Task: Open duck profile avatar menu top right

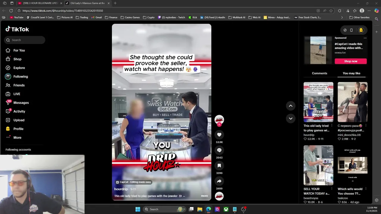Action: tap(361, 30)
